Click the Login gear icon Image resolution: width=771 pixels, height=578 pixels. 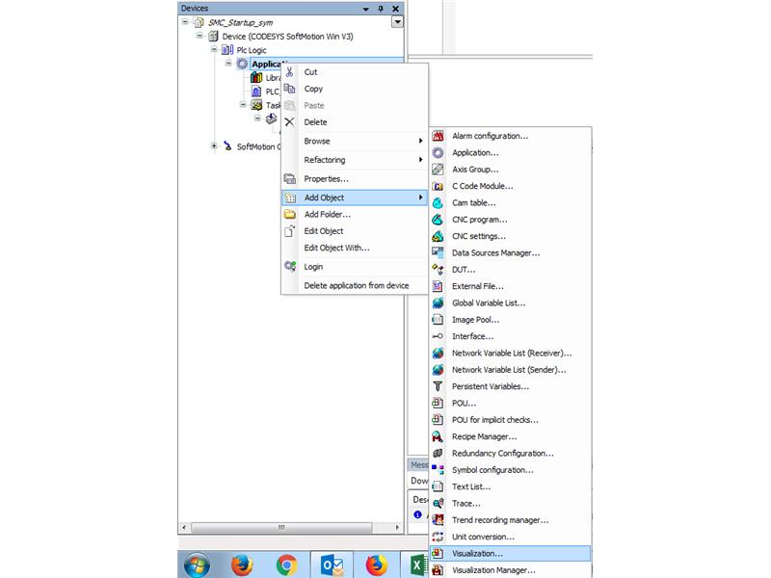tap(290, 267)
